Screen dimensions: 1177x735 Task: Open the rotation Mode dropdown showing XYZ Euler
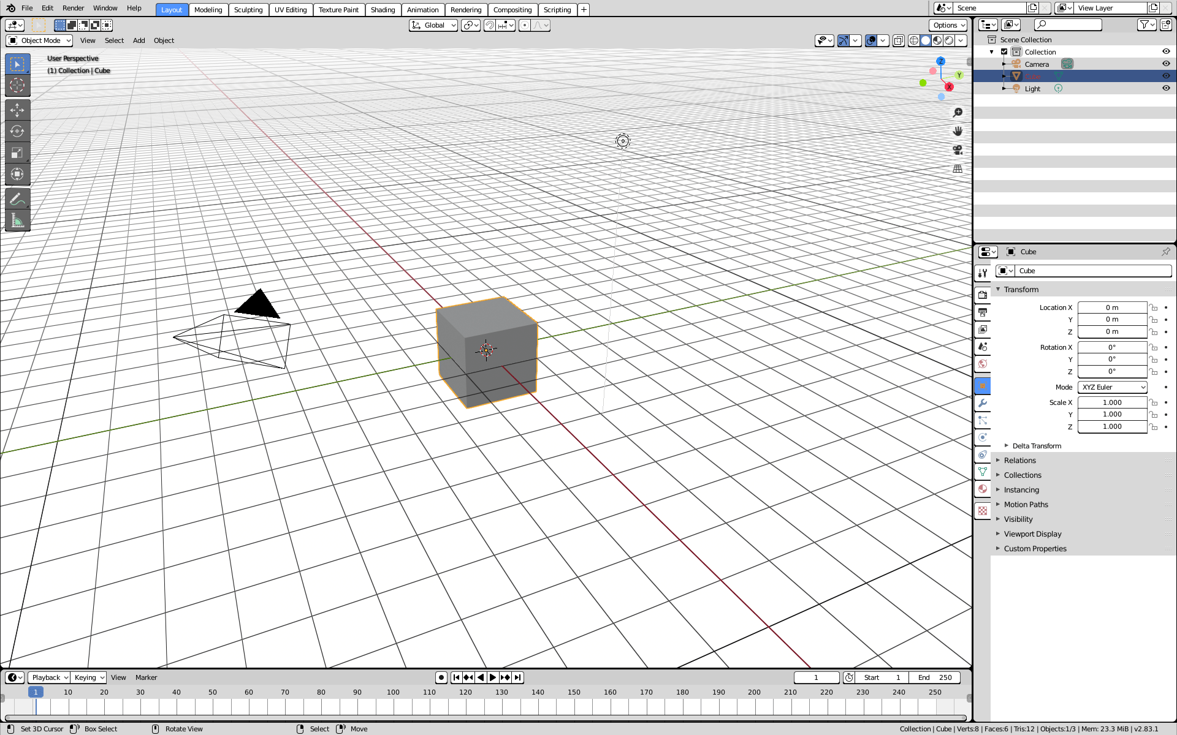[1112, 387]
